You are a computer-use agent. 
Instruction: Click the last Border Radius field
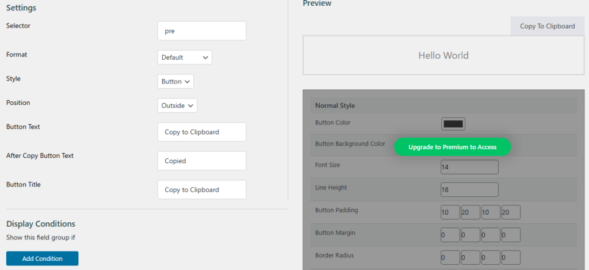[511, 257]
